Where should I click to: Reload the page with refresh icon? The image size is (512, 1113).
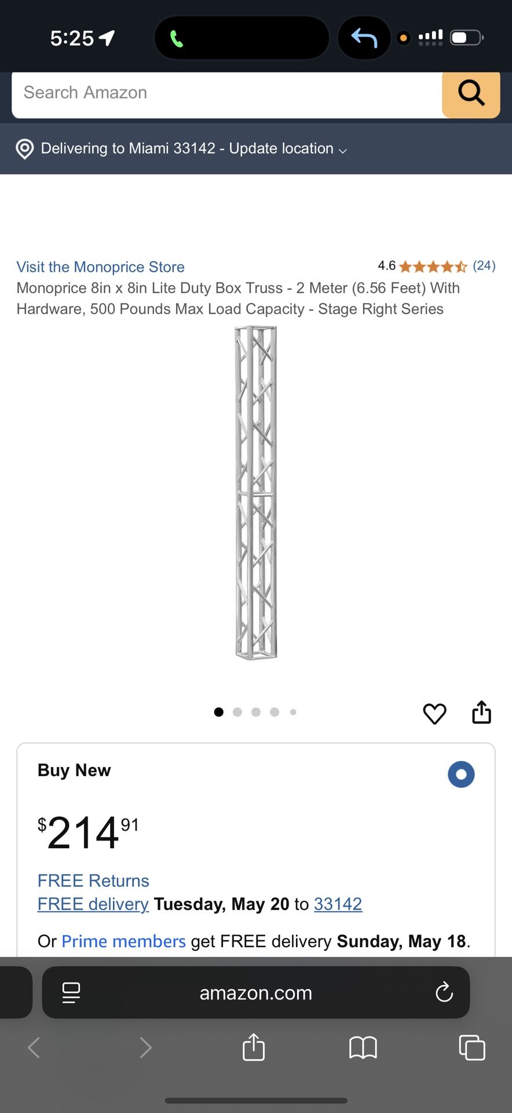444,992
